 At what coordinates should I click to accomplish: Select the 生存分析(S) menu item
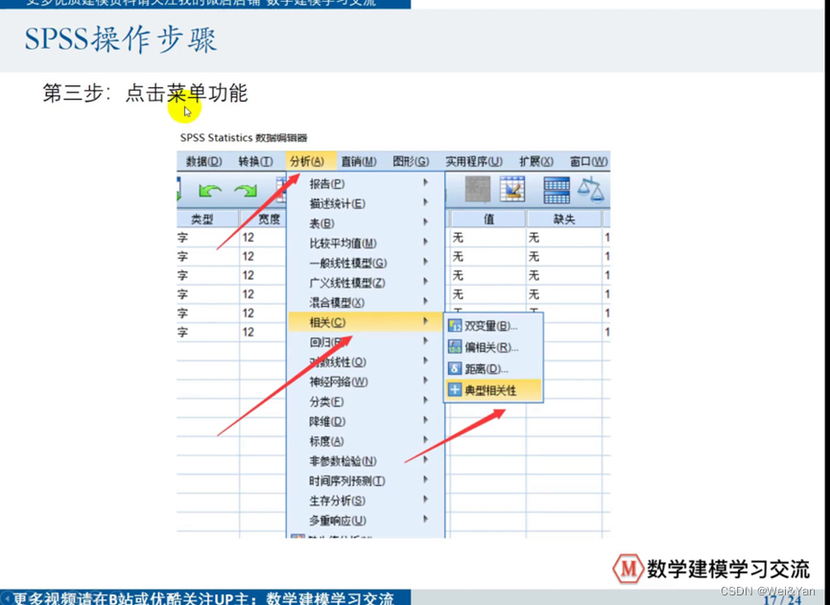point(366,500)
